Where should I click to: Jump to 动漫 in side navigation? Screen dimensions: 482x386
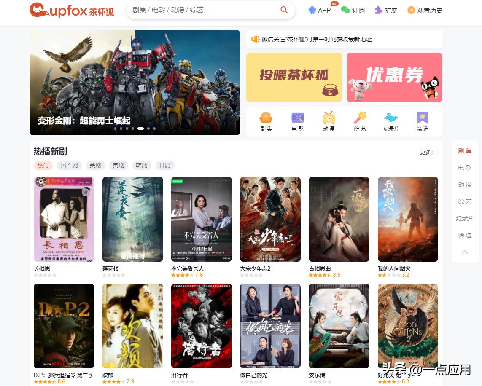tap(465, 185)
